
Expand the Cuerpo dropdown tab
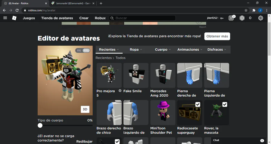click(x=163, y=49)
